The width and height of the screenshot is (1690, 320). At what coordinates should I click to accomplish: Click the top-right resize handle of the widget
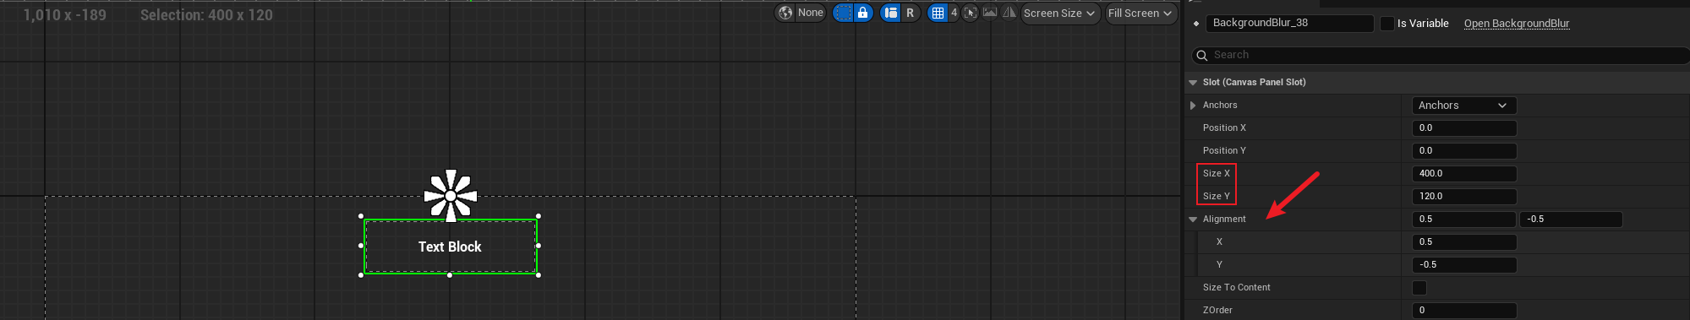pyautogui.click(x=539, y=216)
